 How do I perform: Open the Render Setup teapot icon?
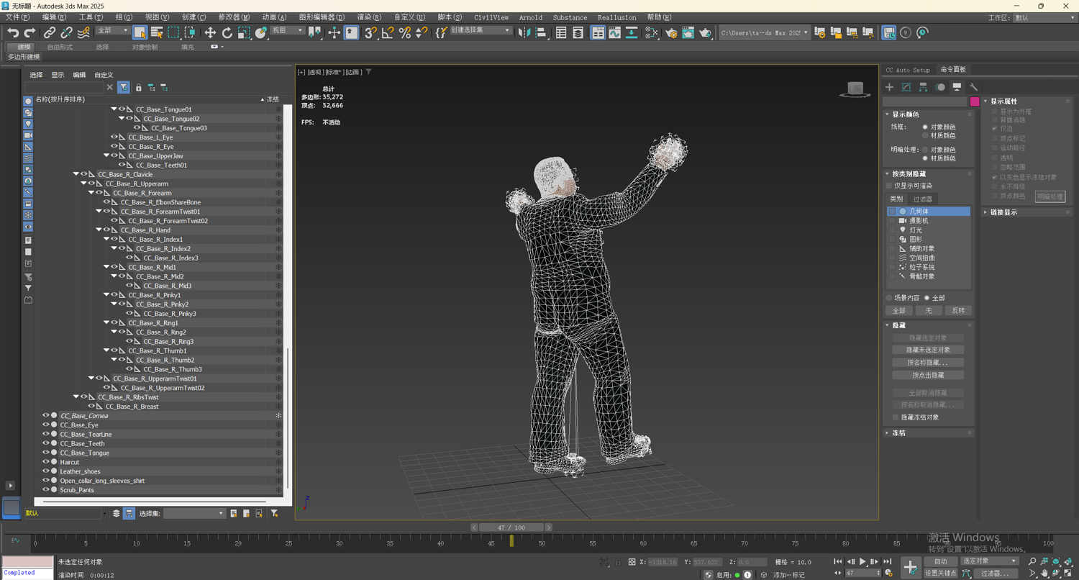(671, 32)
